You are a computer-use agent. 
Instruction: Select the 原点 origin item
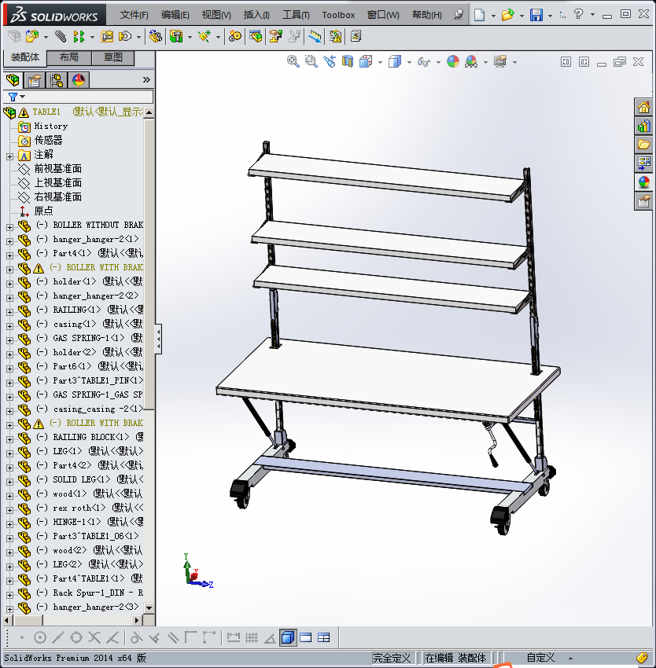click(43, 211)
